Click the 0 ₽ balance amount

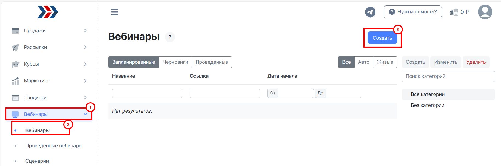465,12
